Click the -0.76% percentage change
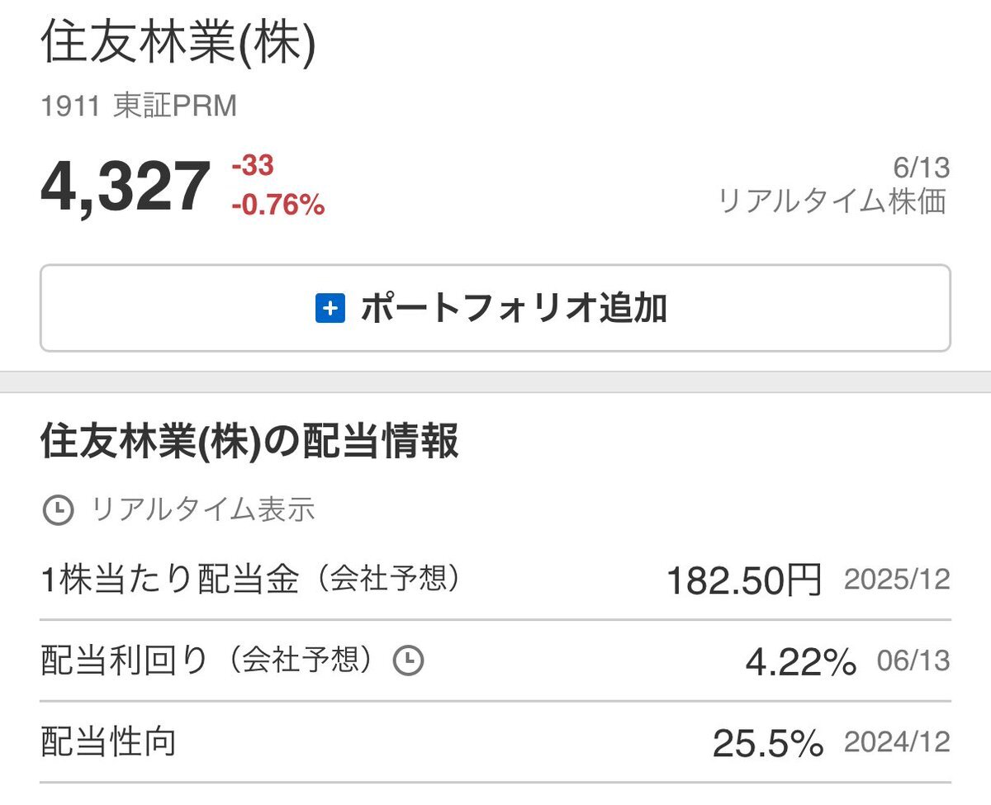The image size is (991, 805). [278, 205]
